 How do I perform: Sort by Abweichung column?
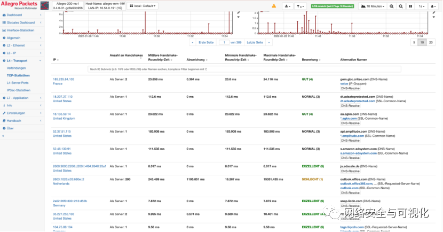(197, 60)
